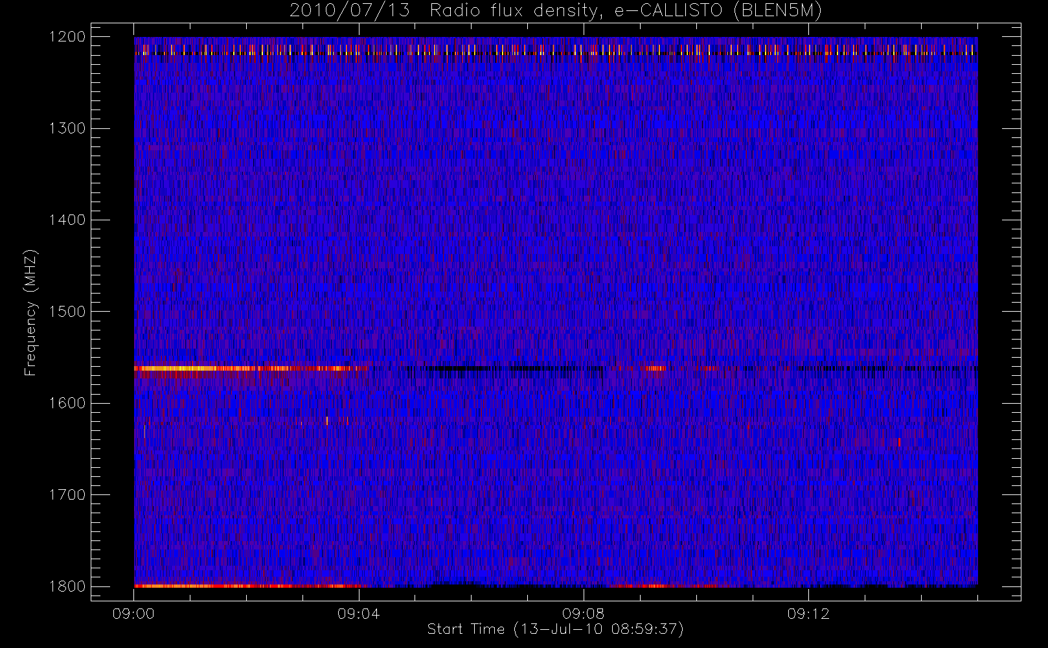1048x648 pixels.
Task: Click the 1700 frequency tick label
Action: (67, 494)
